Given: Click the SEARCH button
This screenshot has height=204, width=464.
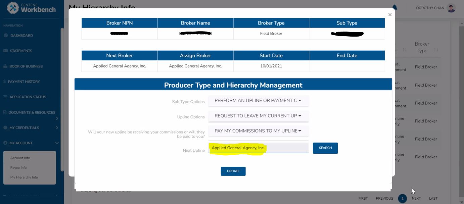Looking at the screenshot, I should tap(325, 148).
